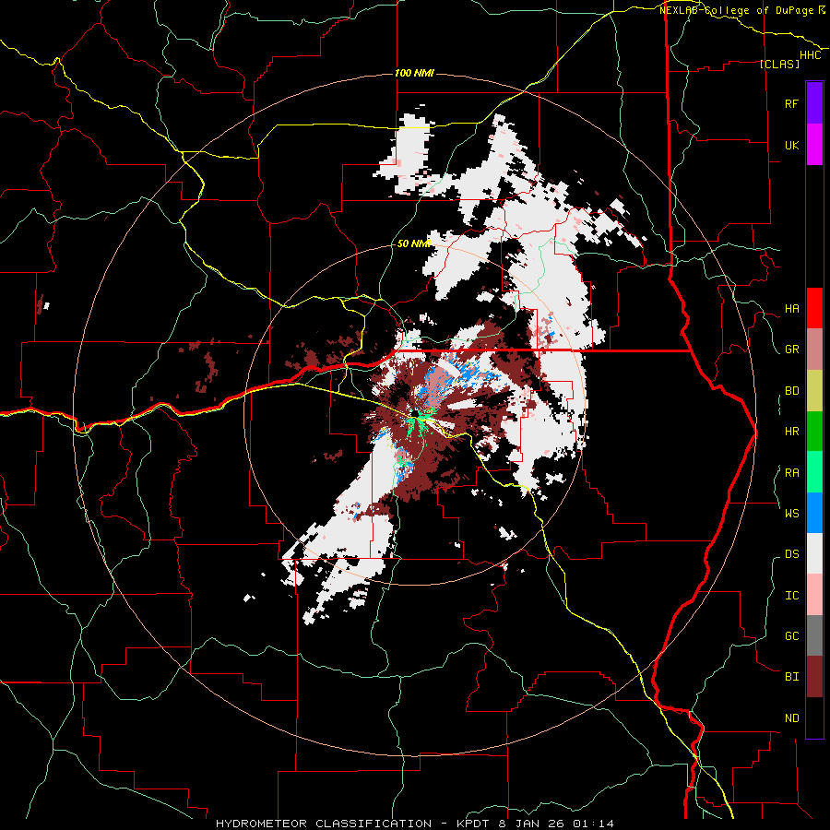830x830 pixels.
Task: Click the 'BI' legend label
Action: [791, 677]
